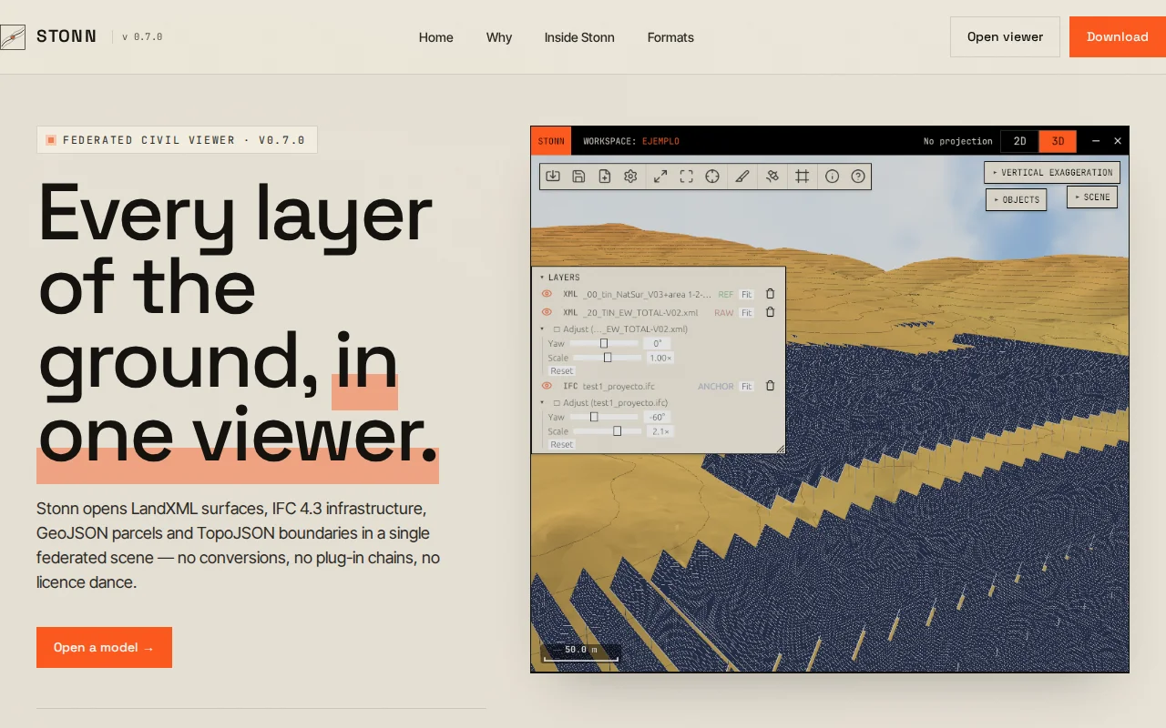Viewport: 1166px width, 728px height.
Task: Expand the Vertical Exaggeration panel
Action: pyautogui.click(x=1052, y=172)
